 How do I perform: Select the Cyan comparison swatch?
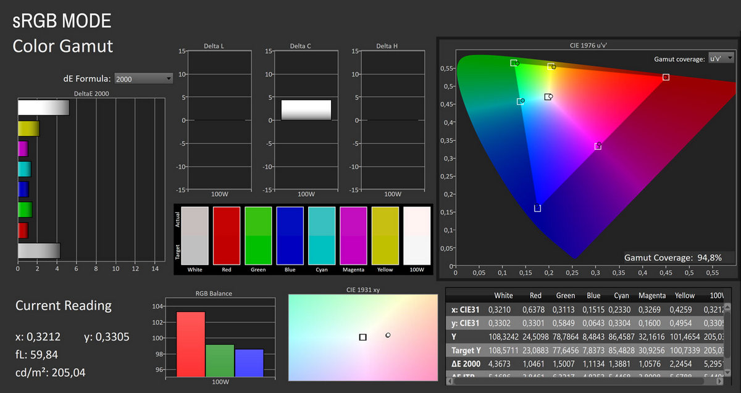pos(321,236)
